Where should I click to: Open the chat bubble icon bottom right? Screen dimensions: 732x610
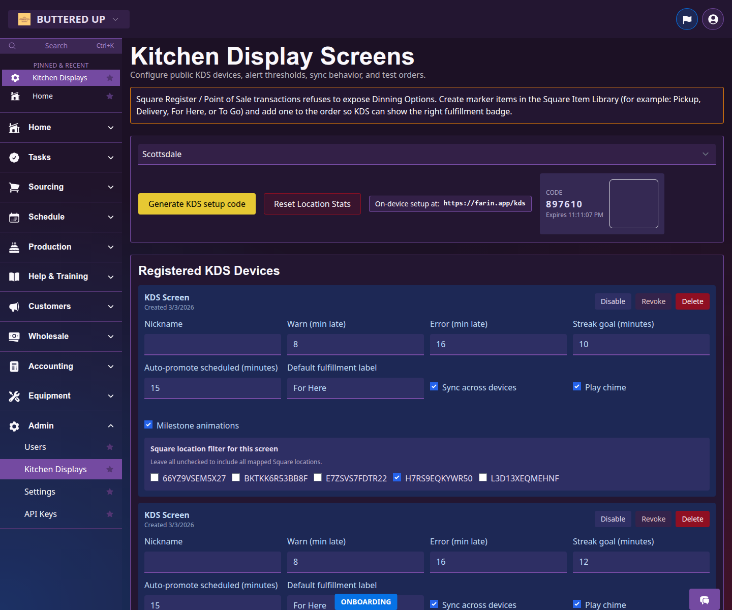pyautogui.click(x=705, y=600)
